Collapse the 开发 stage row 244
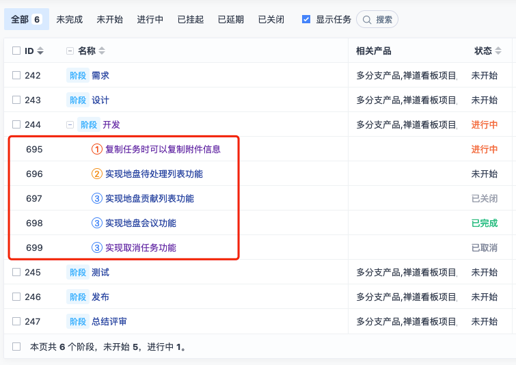 pos(70,124)
